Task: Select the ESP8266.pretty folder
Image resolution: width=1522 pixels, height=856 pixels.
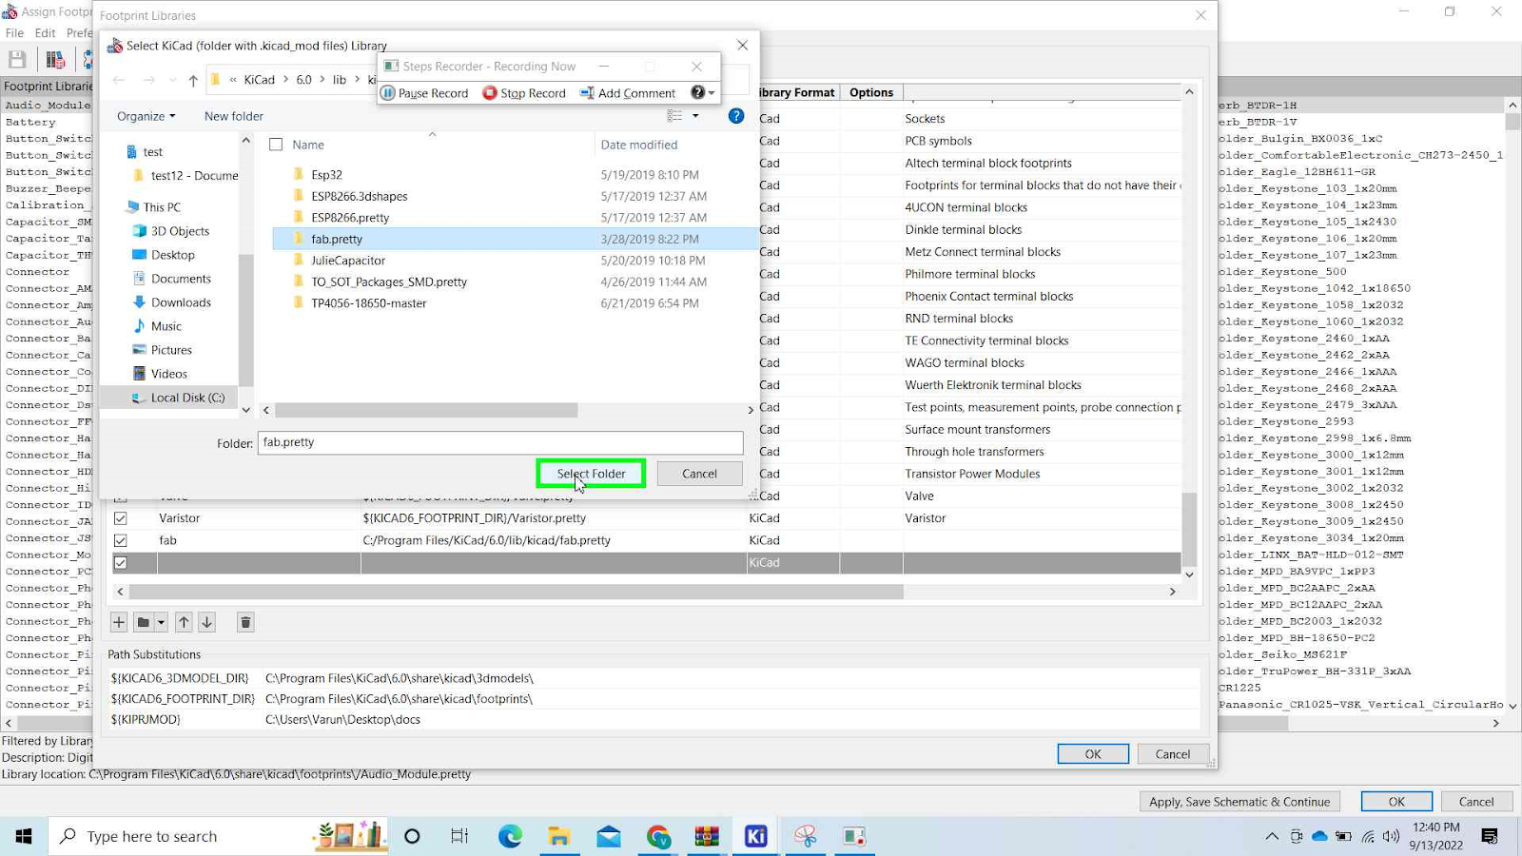Action: tap(350, 218)
